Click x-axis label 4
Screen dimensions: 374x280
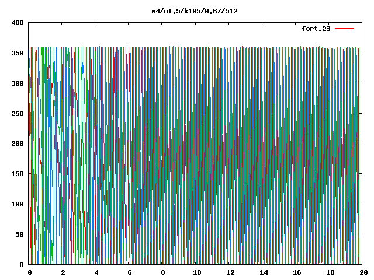(96, 272)
